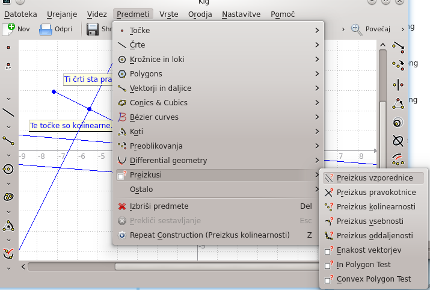430x290 pixels.
Task: Click the horizontal scrollbar left arrow
Action: [x=23, y=266]
